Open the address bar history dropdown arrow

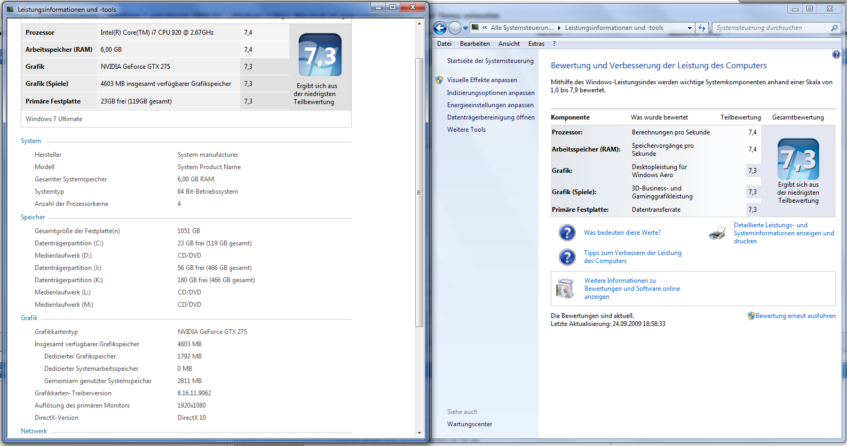[690, 28]
